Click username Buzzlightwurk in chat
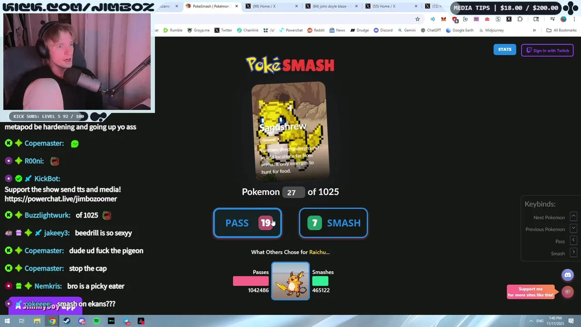The image size is (581, 327). [x=48, y=215]
